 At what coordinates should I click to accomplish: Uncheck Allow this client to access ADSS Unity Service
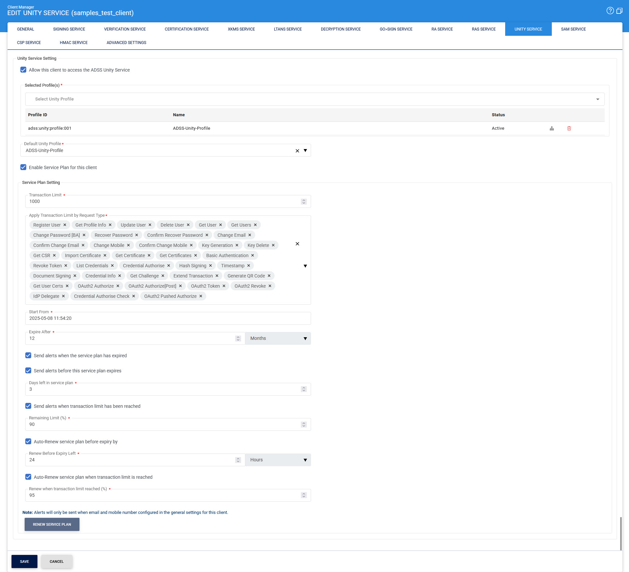[23, 70]
